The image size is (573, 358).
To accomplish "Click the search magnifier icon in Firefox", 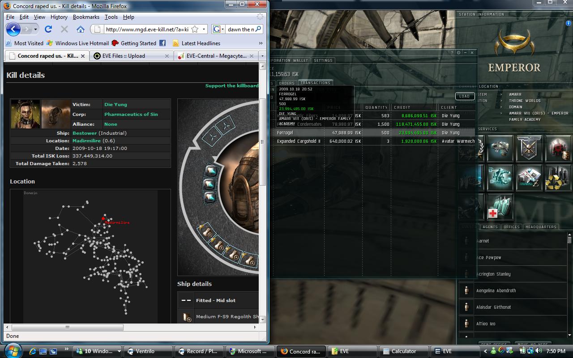I will click(258, 30).
